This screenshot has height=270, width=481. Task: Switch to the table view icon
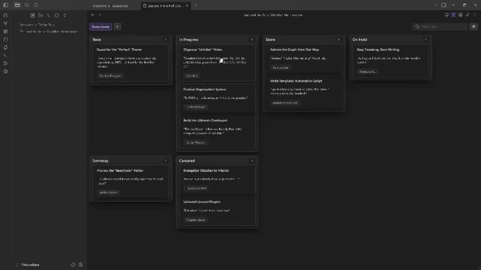coord(461,15)
